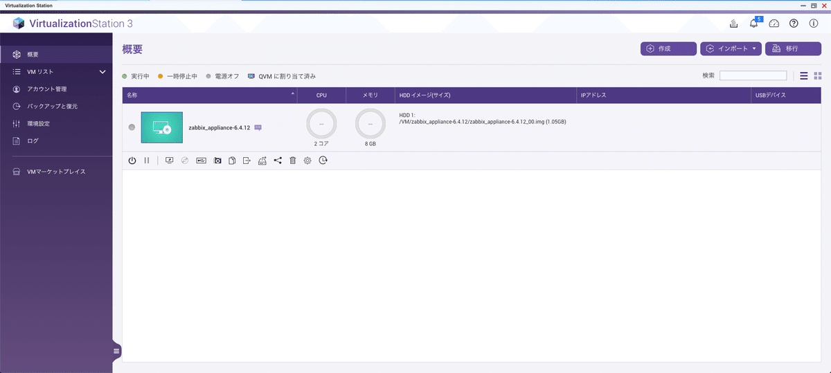This screenshot has height=373, width=831.
Task: Open the VM console icon
Action: tap(170, 161)
